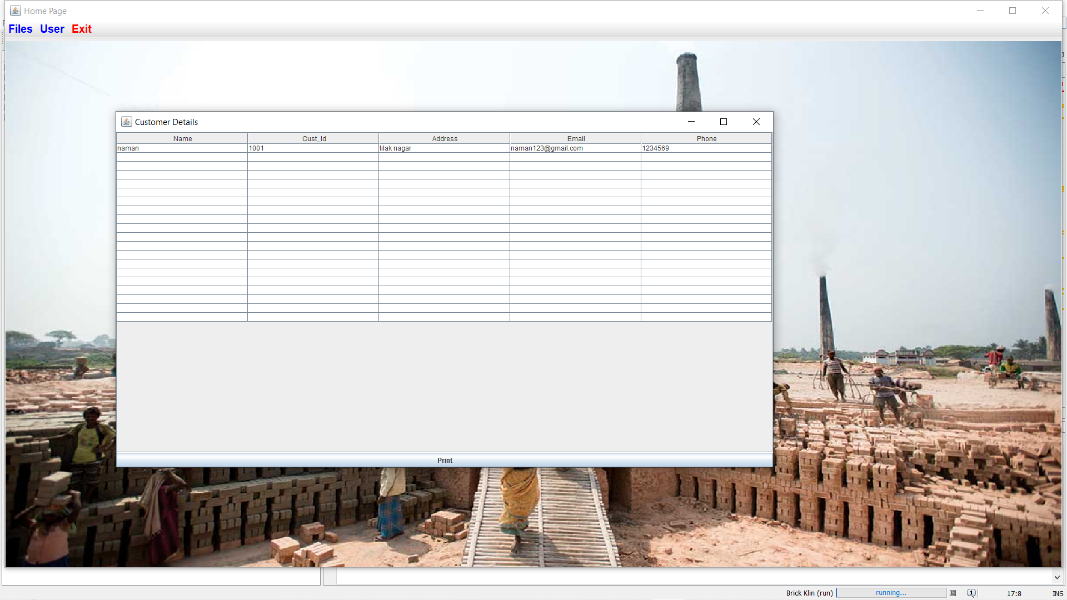The width and height of the screenshot is (1067, 600).
Task: Click the INS insert mode indicator
Action: 1058,593
